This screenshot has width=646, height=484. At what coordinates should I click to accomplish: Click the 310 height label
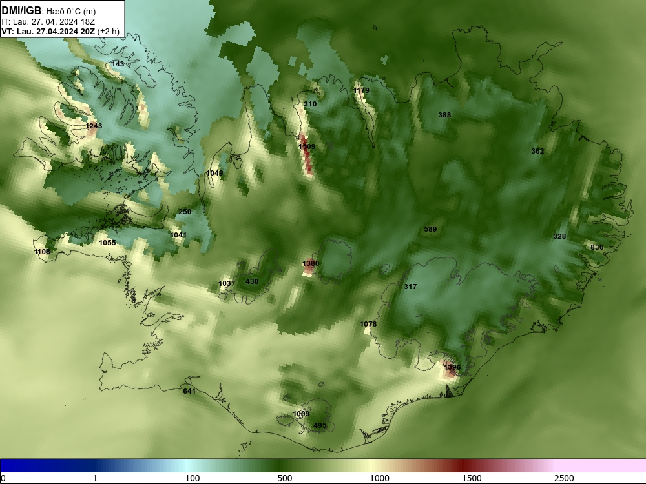click(x=310, y=104)
